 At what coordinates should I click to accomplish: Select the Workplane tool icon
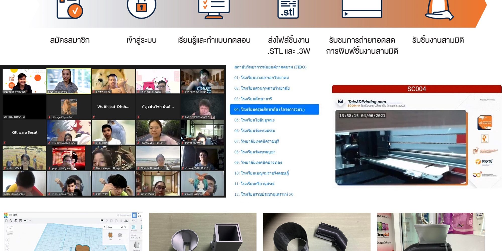point(134,227)
